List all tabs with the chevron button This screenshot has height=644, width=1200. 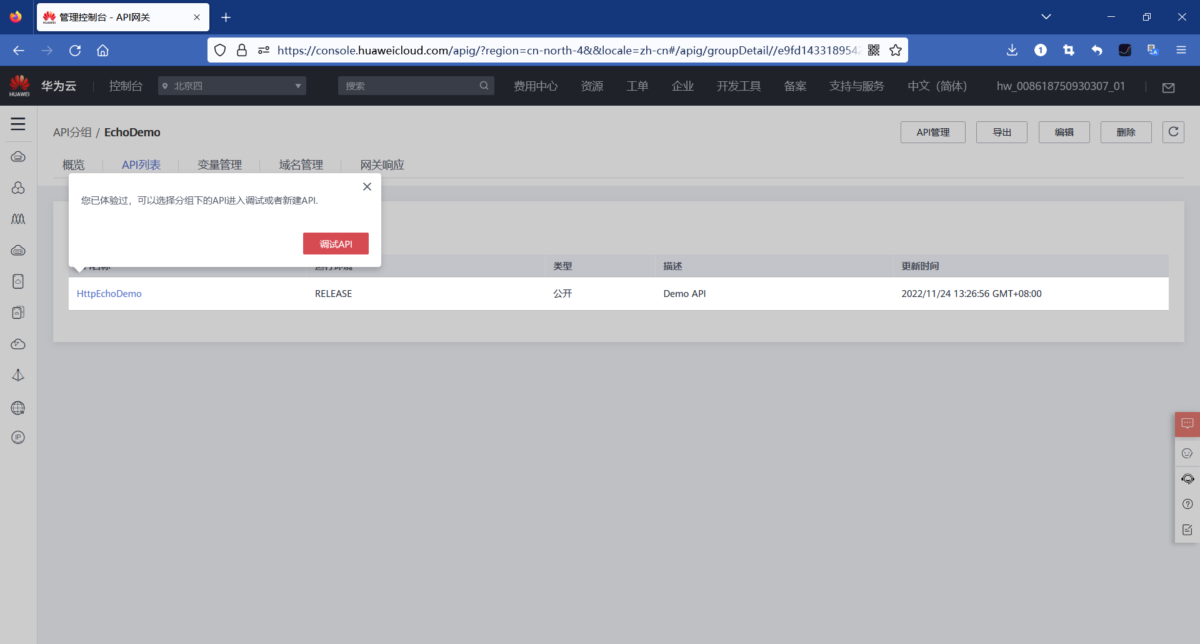[x=1046, y=17]
